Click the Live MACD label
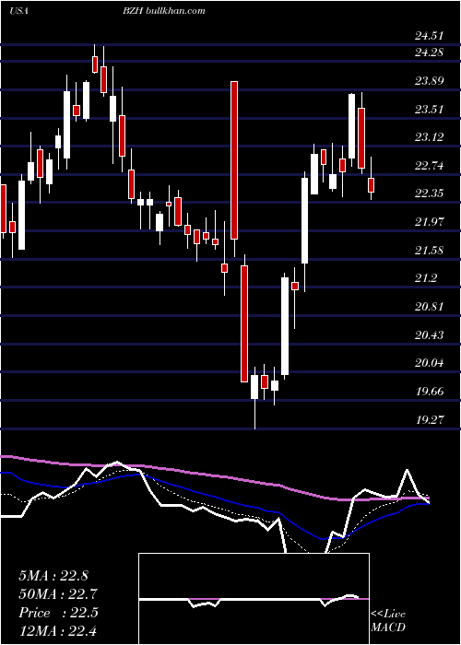 [388, 621]
